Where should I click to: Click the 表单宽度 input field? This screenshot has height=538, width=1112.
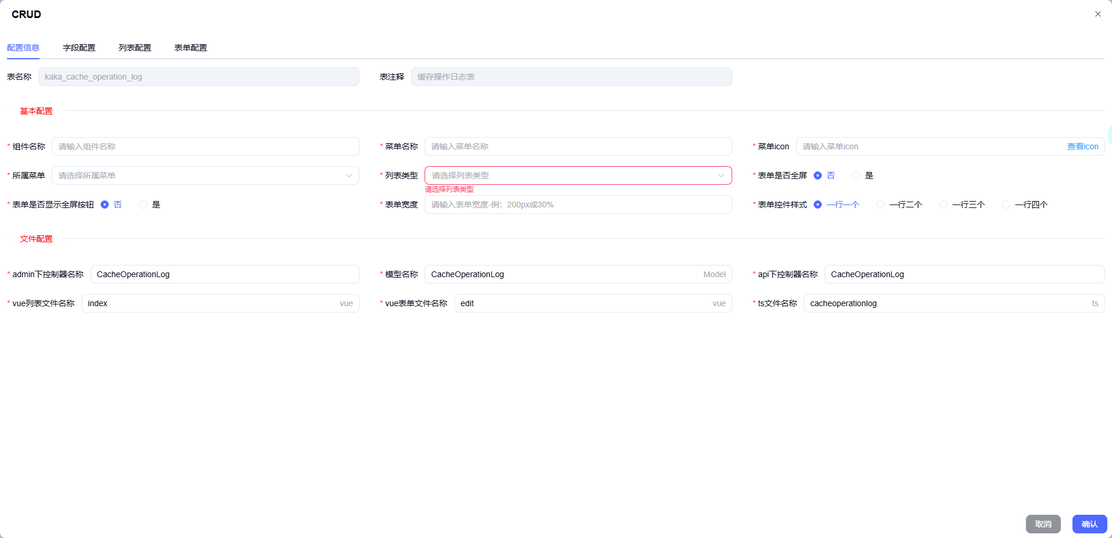578,204
